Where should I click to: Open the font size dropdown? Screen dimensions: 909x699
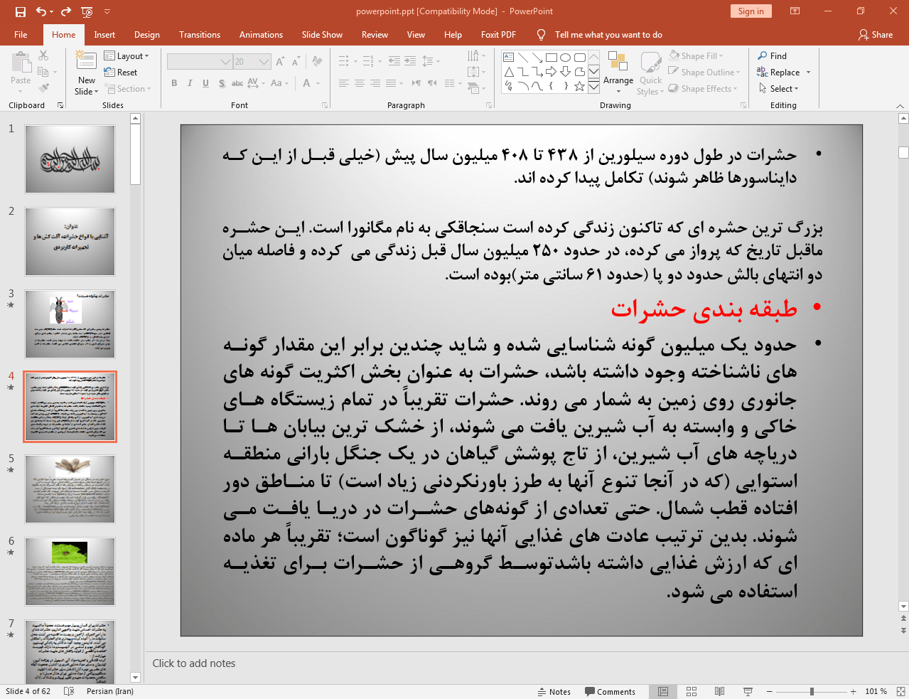[264, 62]
